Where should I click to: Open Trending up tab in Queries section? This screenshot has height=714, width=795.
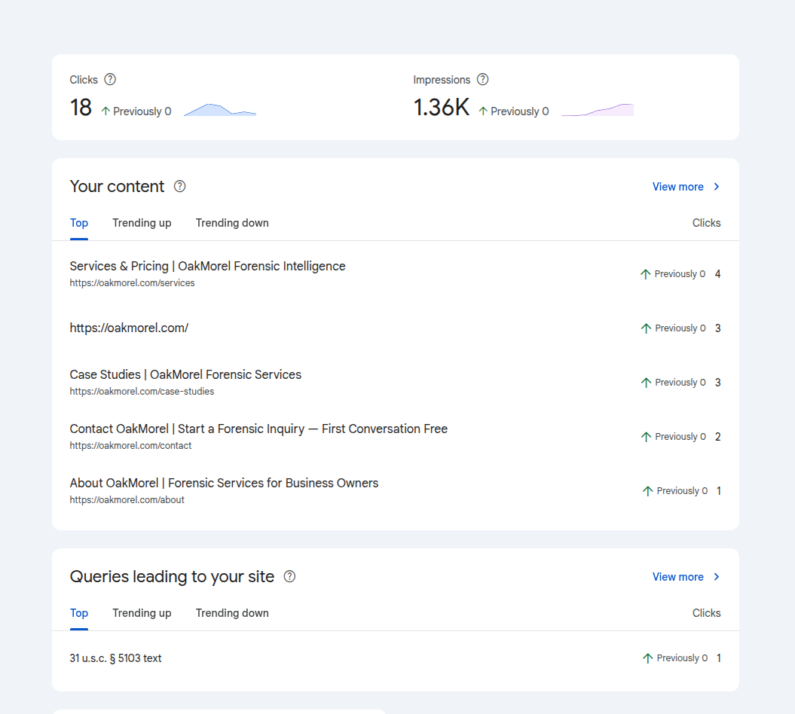click(x=142, y=613)
